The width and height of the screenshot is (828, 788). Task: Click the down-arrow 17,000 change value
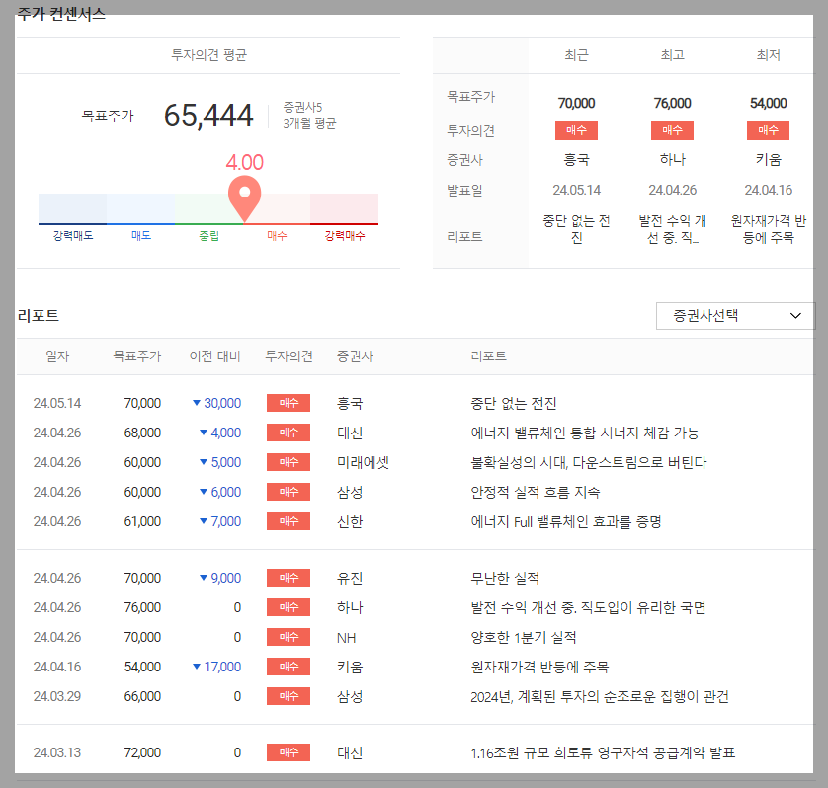pos(216,667)
